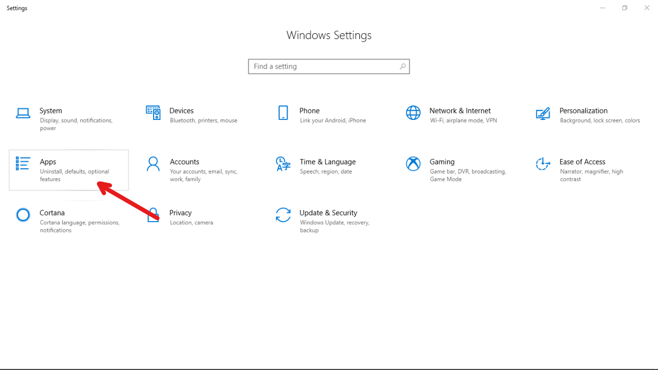
Task: Open Devices via keyboard-speaker icon
Action: click(x=153, y=112)
